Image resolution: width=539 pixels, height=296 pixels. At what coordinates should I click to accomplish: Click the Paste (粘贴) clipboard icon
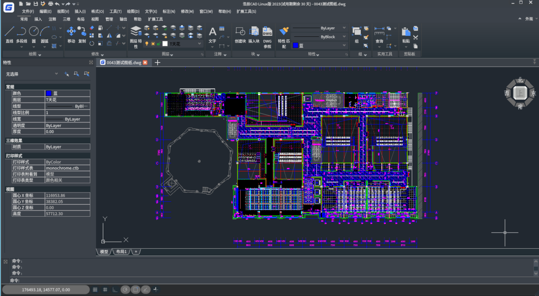coord(406,33)
